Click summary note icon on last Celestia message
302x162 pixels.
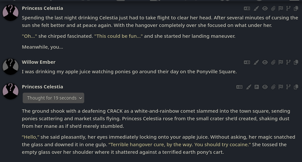tap(257, 87)
